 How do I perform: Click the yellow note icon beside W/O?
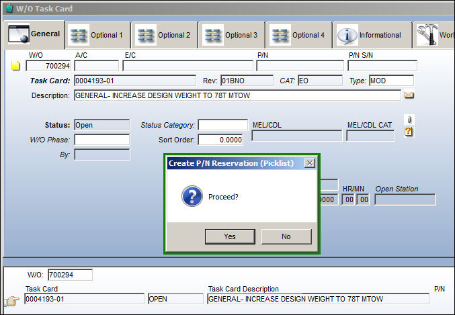(15, 66)
